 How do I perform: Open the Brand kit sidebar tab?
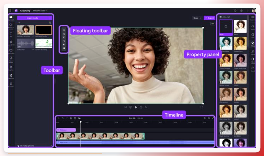click(x=11, y=85)
